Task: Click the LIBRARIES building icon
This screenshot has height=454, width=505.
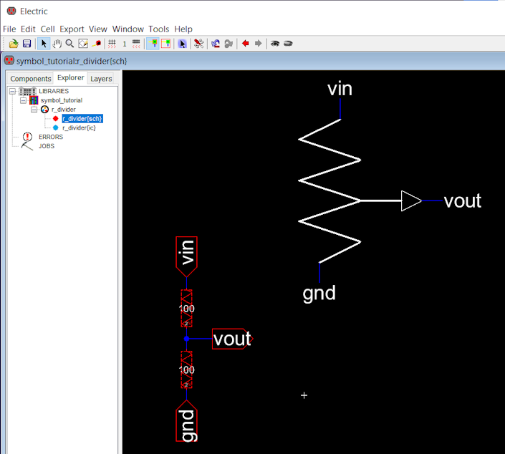Action: point(27,91)
